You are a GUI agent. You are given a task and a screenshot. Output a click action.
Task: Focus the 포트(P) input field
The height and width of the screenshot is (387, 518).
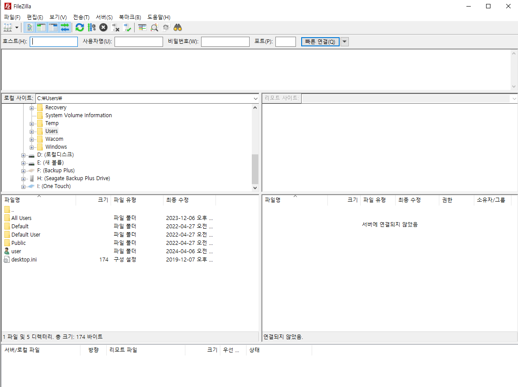(285, 42)
